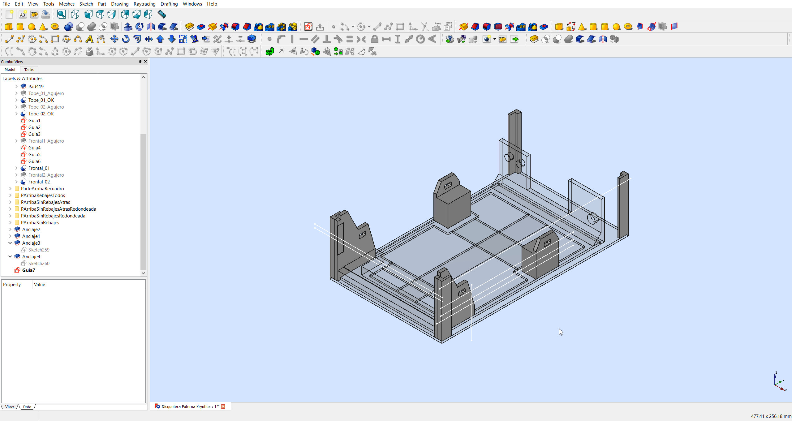Select the View property tab
Viewport: 792px width, 421px height.
pyautogui.click(x=10, y=406)
